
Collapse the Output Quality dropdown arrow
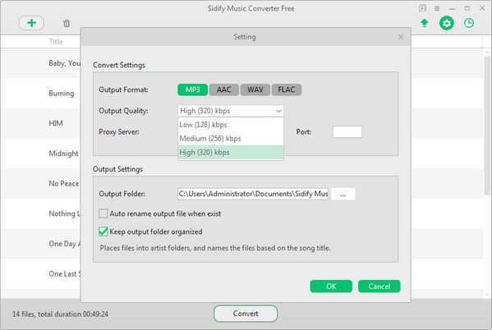click(278, 111)
